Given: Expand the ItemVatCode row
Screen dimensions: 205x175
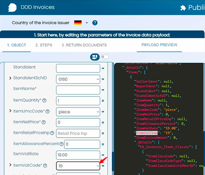Looking at the screenshot, I should (10, 165).
